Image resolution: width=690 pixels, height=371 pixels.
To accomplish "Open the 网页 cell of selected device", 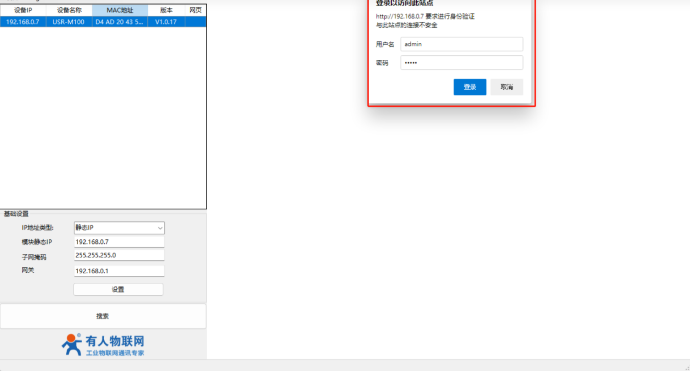I will 195,22.
